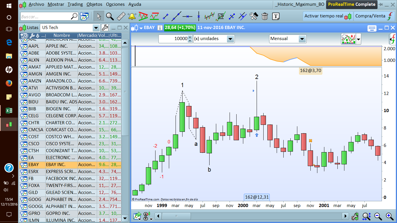
Task: Open the Mostrar menu
Action: 56,4
